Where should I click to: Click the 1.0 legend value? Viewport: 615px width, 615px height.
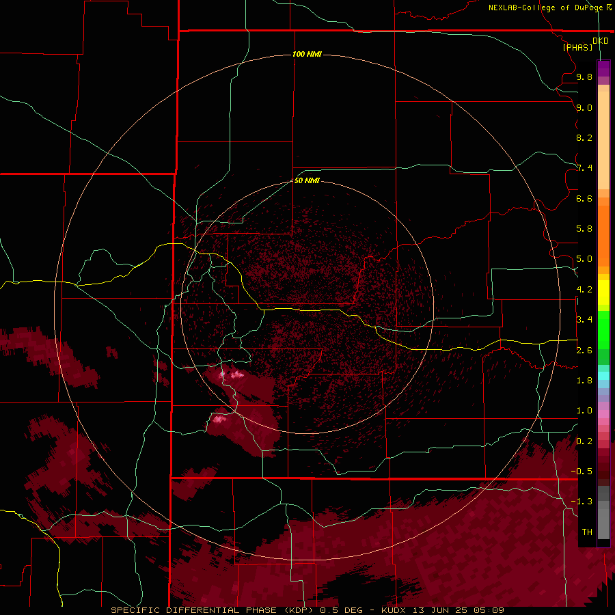pos(584,411)
